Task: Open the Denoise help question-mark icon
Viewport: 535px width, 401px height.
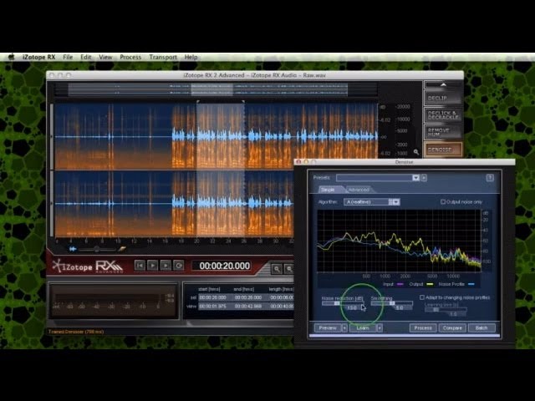Action: (490, 178)
